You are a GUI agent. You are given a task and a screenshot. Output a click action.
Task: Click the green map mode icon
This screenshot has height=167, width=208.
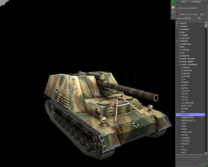click(173, 3)
